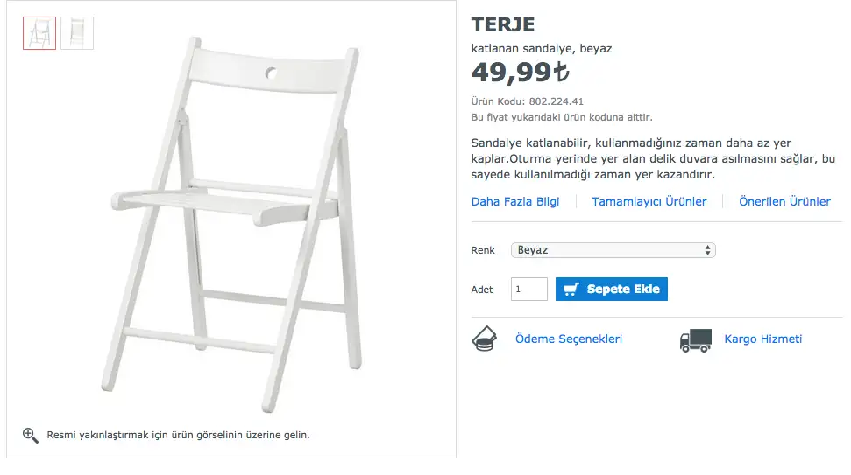
Task: Open the Renk color dropdown showing Beyaz
Action: click(x=613, y=250)
